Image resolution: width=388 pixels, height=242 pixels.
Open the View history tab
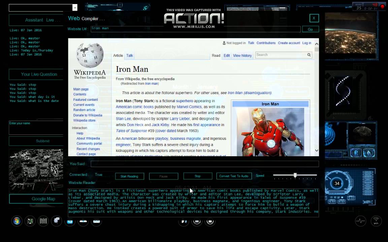pos(242,55)
